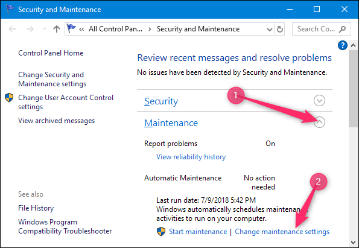Refresh the Control Panel address bar

coord(279,29)
